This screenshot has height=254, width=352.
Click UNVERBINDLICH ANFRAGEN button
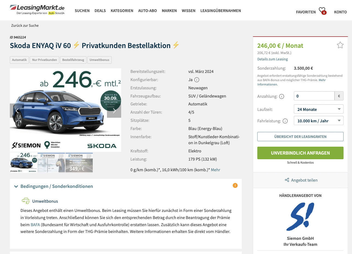click(x=300, y=153)
